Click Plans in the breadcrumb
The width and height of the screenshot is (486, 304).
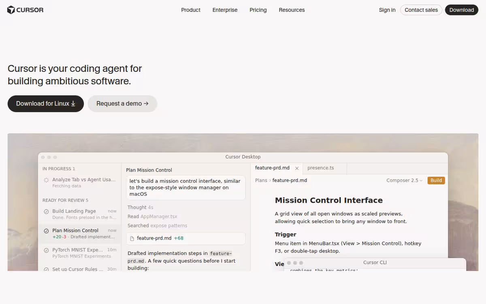coord(261,180)
